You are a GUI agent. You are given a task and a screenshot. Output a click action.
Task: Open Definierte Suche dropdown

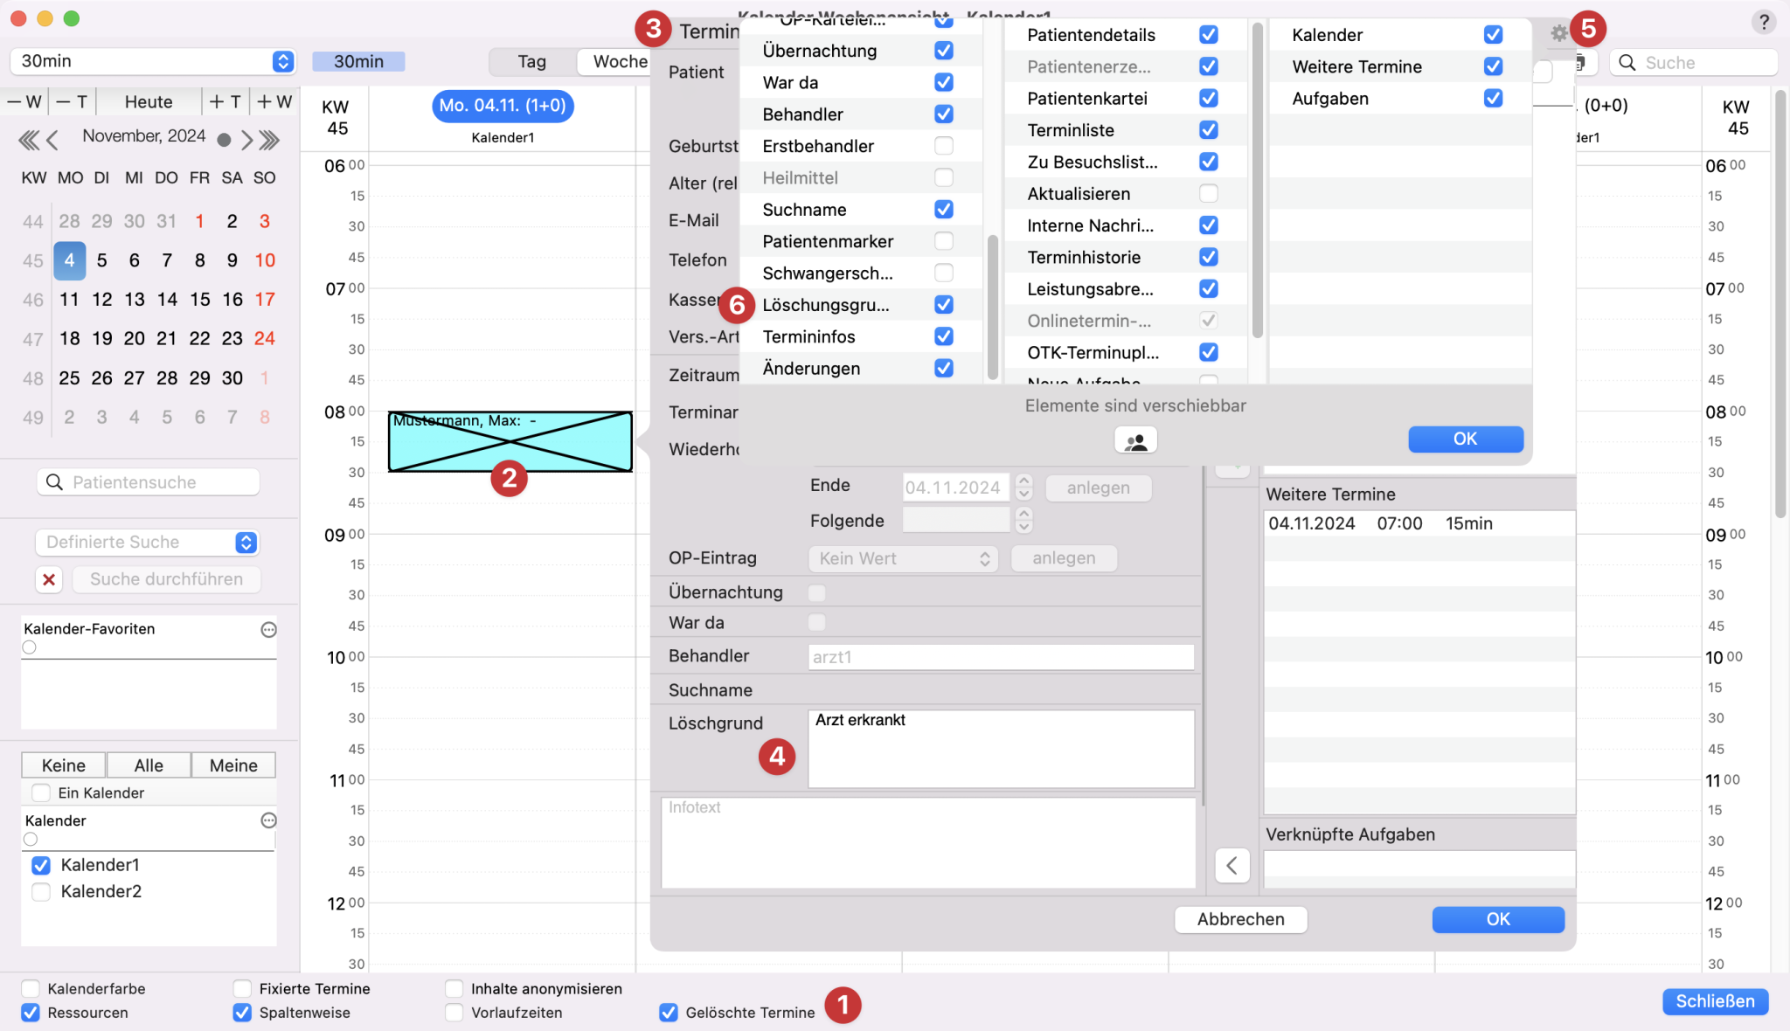point(147,542)
